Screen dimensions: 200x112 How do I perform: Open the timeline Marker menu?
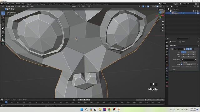(x=25, y=100)
